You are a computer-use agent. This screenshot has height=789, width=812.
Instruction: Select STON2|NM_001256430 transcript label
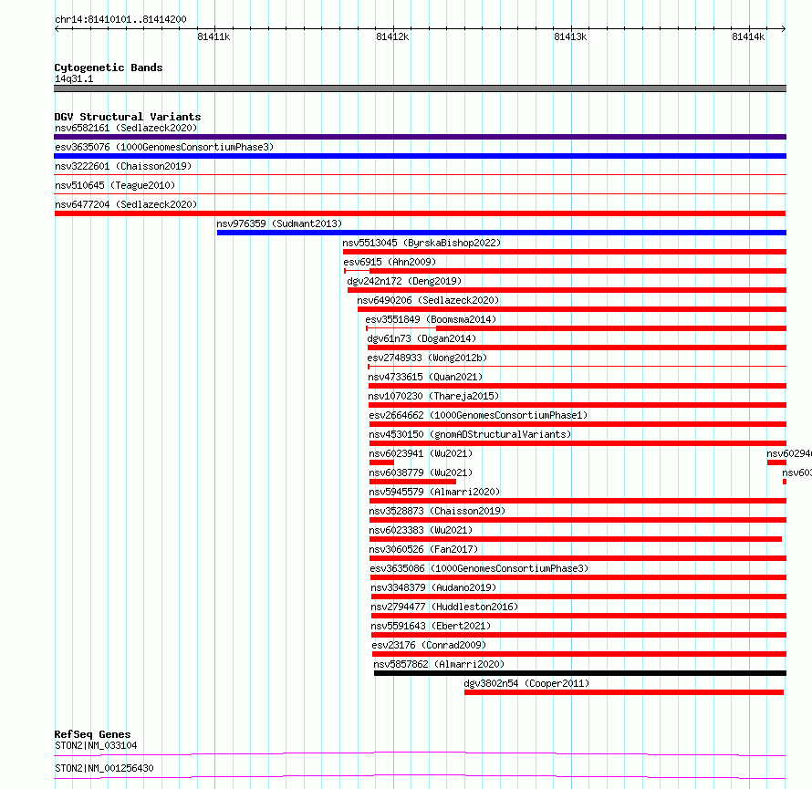[104, 768]
